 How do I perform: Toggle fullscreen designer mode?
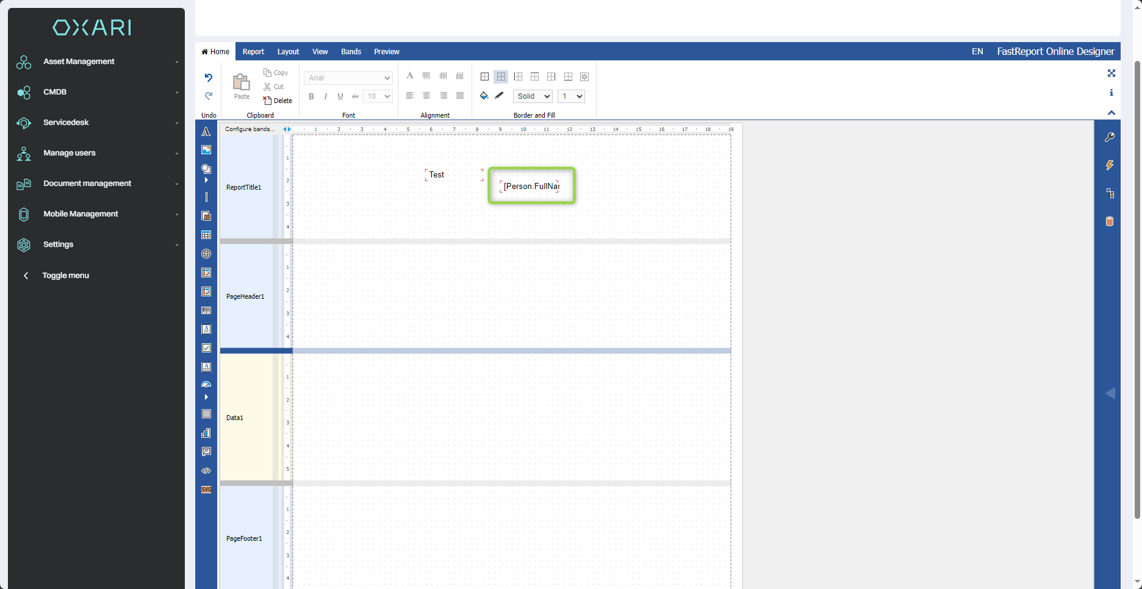[1111, 73]
